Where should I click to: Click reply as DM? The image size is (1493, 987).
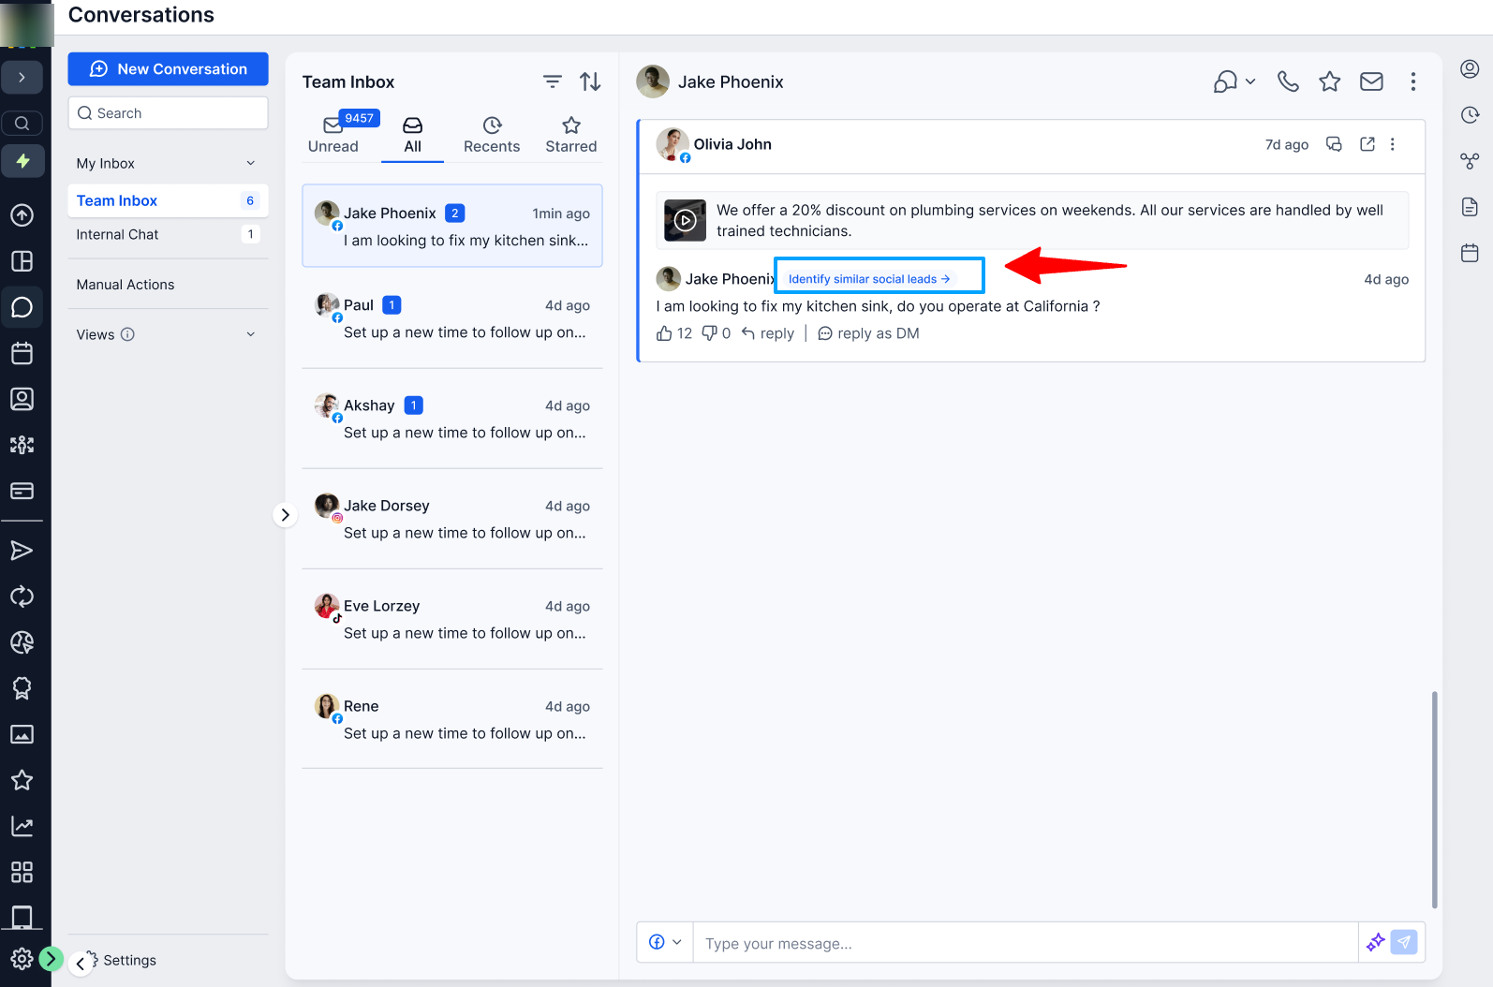(868, 333)
